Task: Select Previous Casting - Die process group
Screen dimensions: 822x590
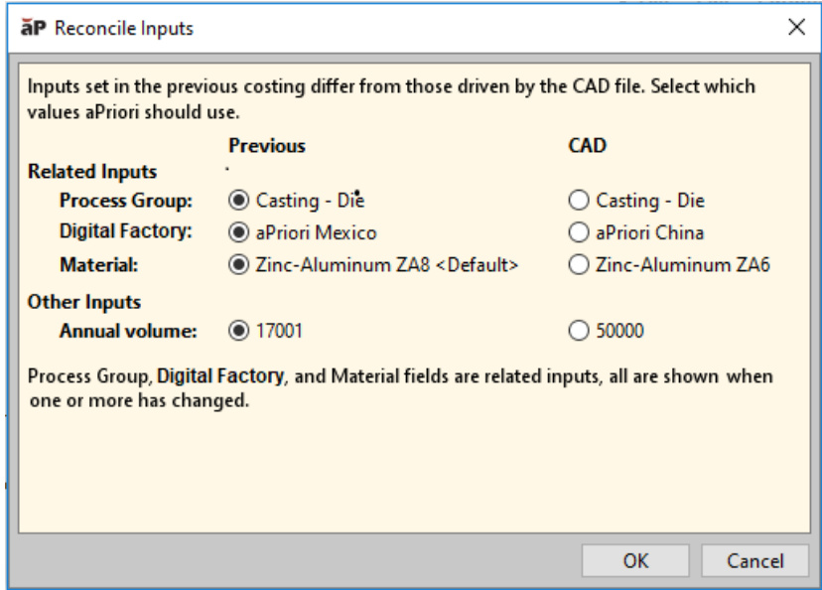Action: click(237, 202)
